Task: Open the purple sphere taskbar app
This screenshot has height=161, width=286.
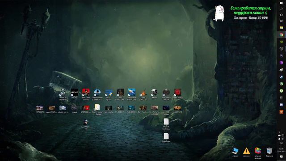Action: point(282,63)
